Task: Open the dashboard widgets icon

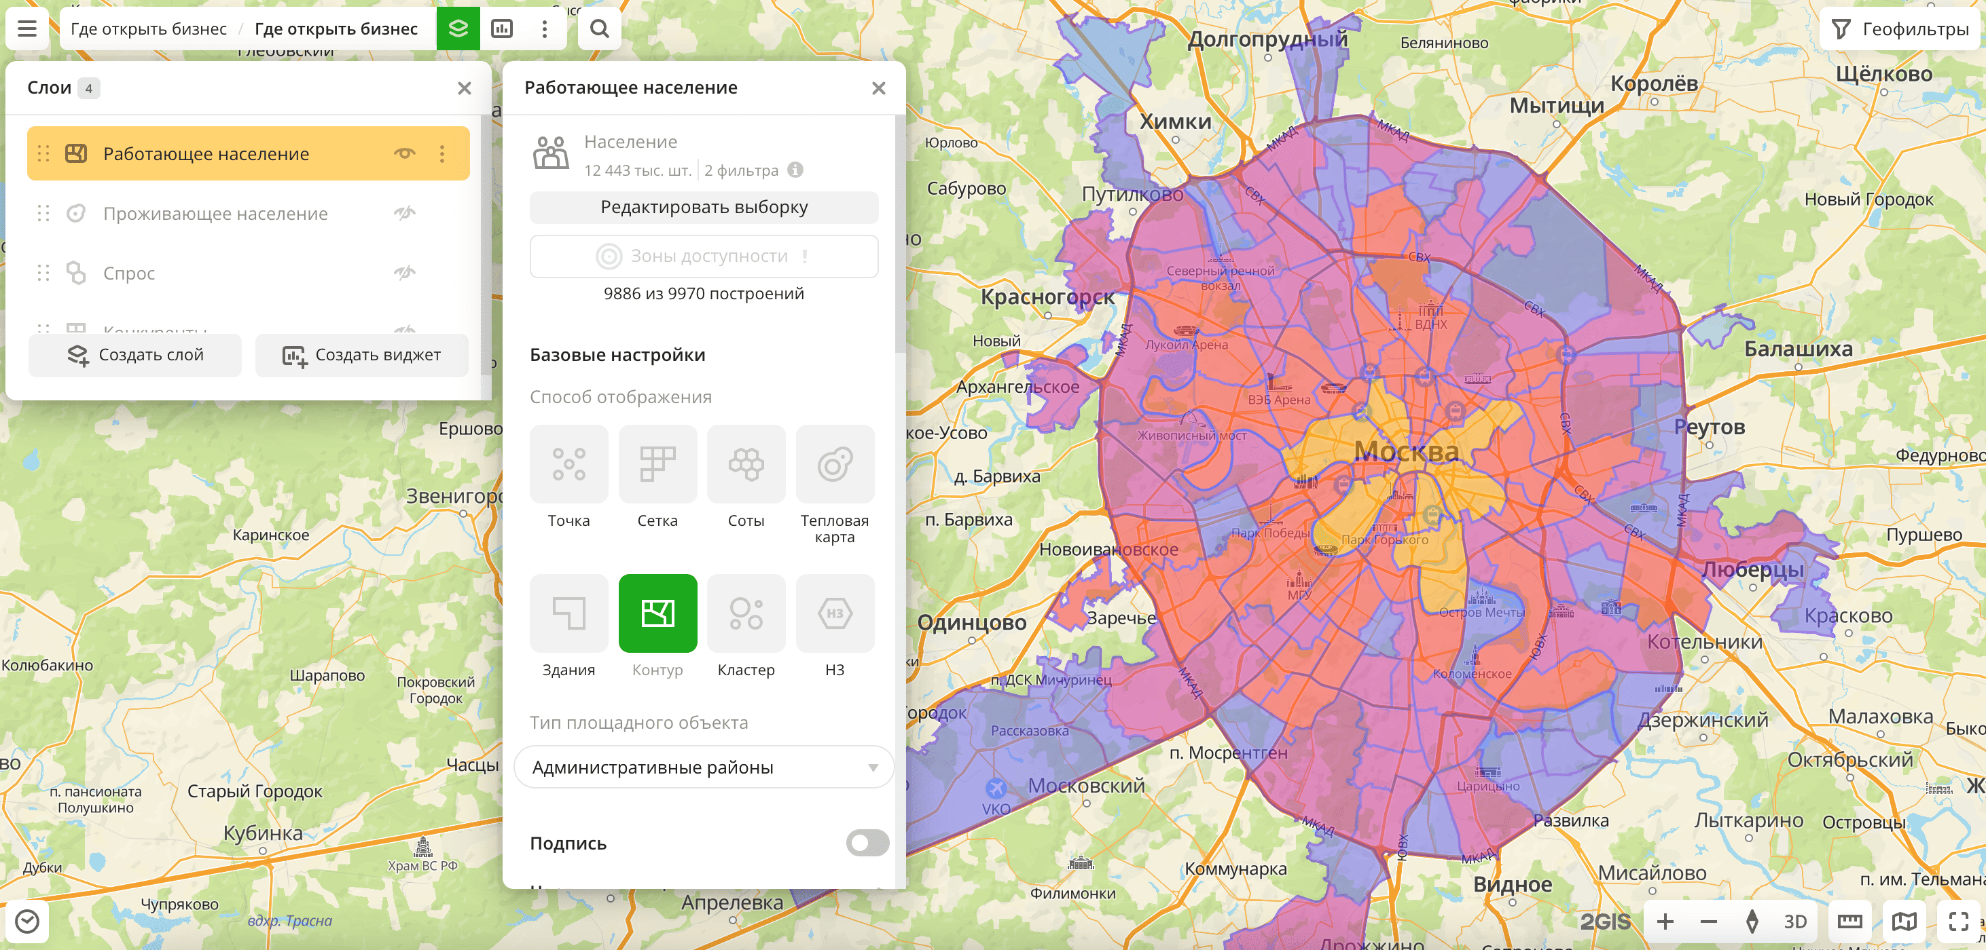Action: 502,28
